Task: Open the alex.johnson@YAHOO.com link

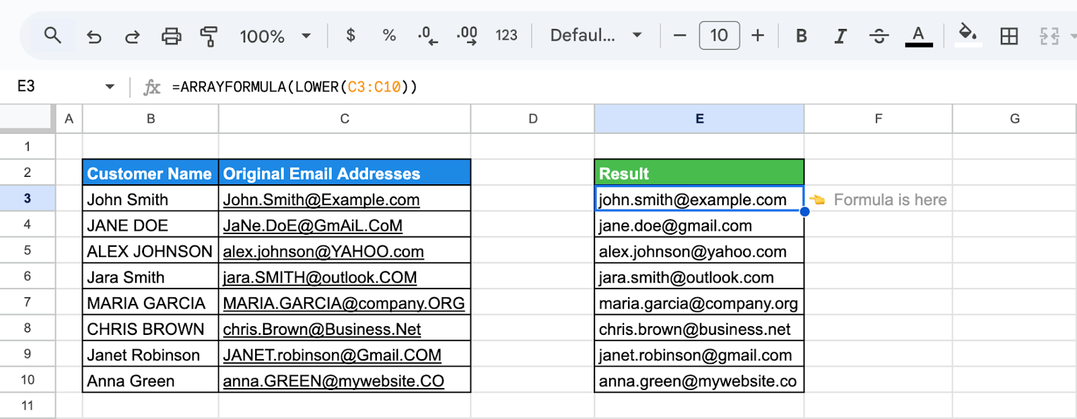Action: click(323, 252)
